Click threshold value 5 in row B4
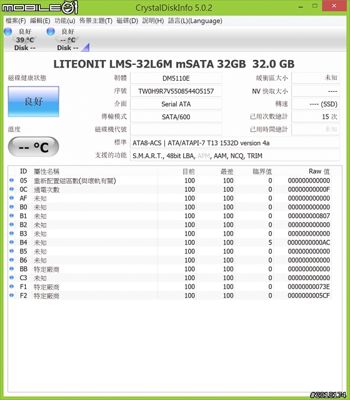 [x=270, y=242]
